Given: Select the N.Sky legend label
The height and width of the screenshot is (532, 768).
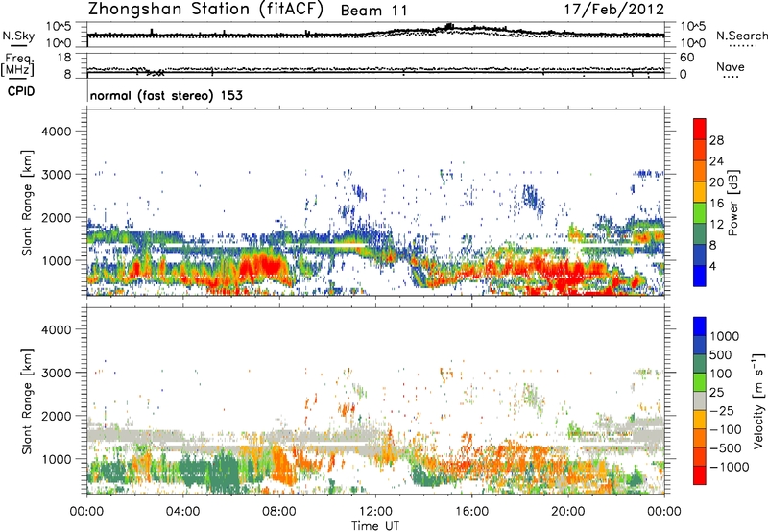Looking at the screenshot, I should pyautogui.click(x=18, y=36).
